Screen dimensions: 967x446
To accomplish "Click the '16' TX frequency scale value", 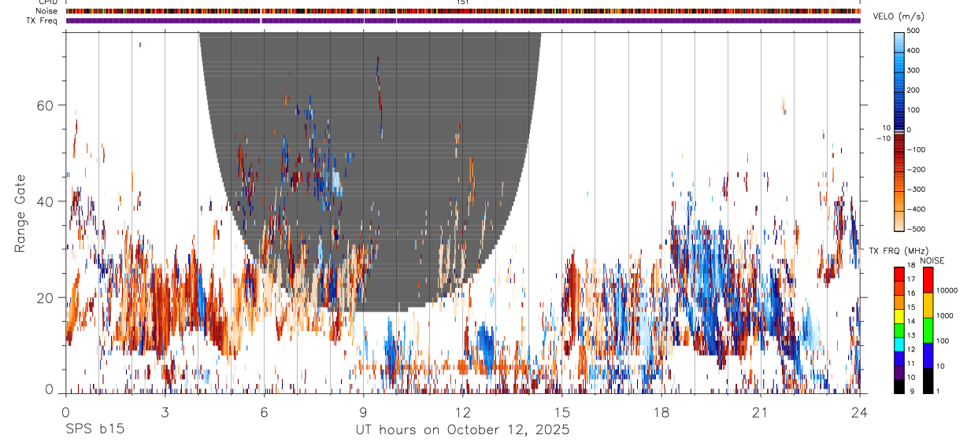I will tap(912, 293).
